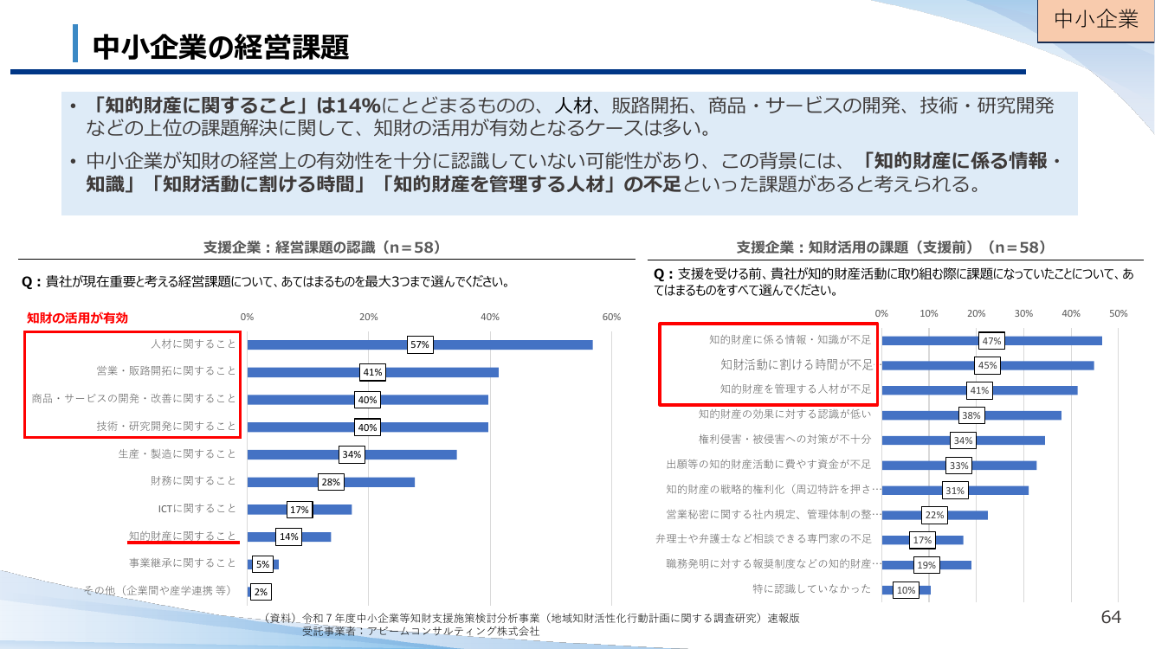Viewport: 1155px width, 649px height.
Task: Click the 19% data label
Action: click(926, 566)
